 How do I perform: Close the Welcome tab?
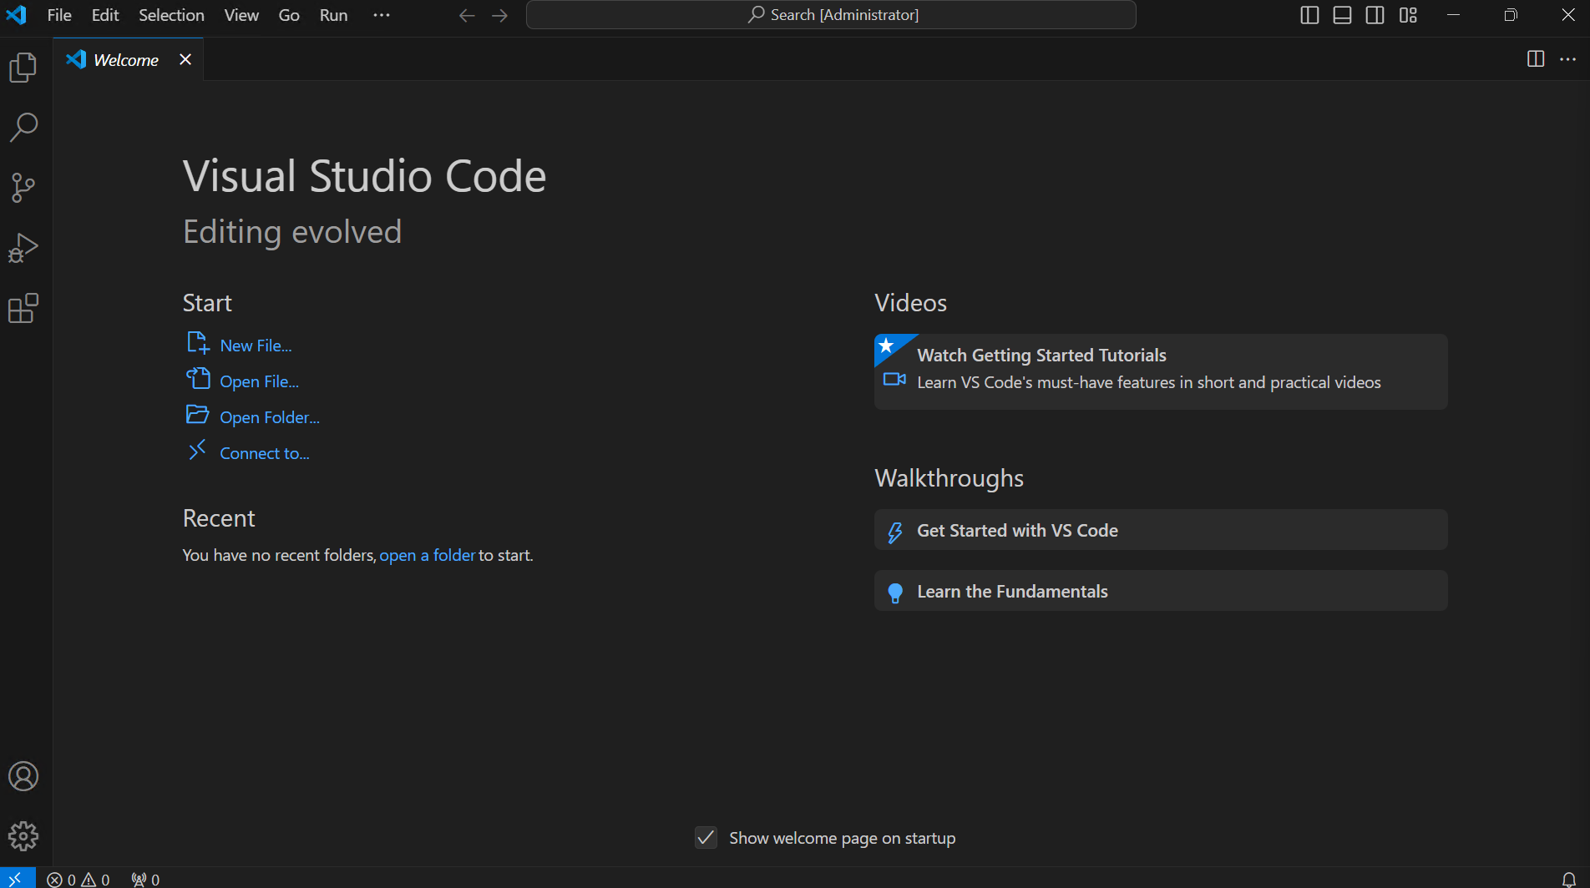pos(185,59)
